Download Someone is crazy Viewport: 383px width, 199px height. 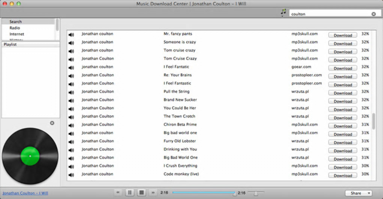343,43
